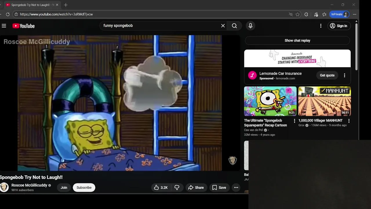Image resolution: width=371 pixels, height=209 pixels.
Task: Open Edge settings and more menu
Action: point(354,14)
